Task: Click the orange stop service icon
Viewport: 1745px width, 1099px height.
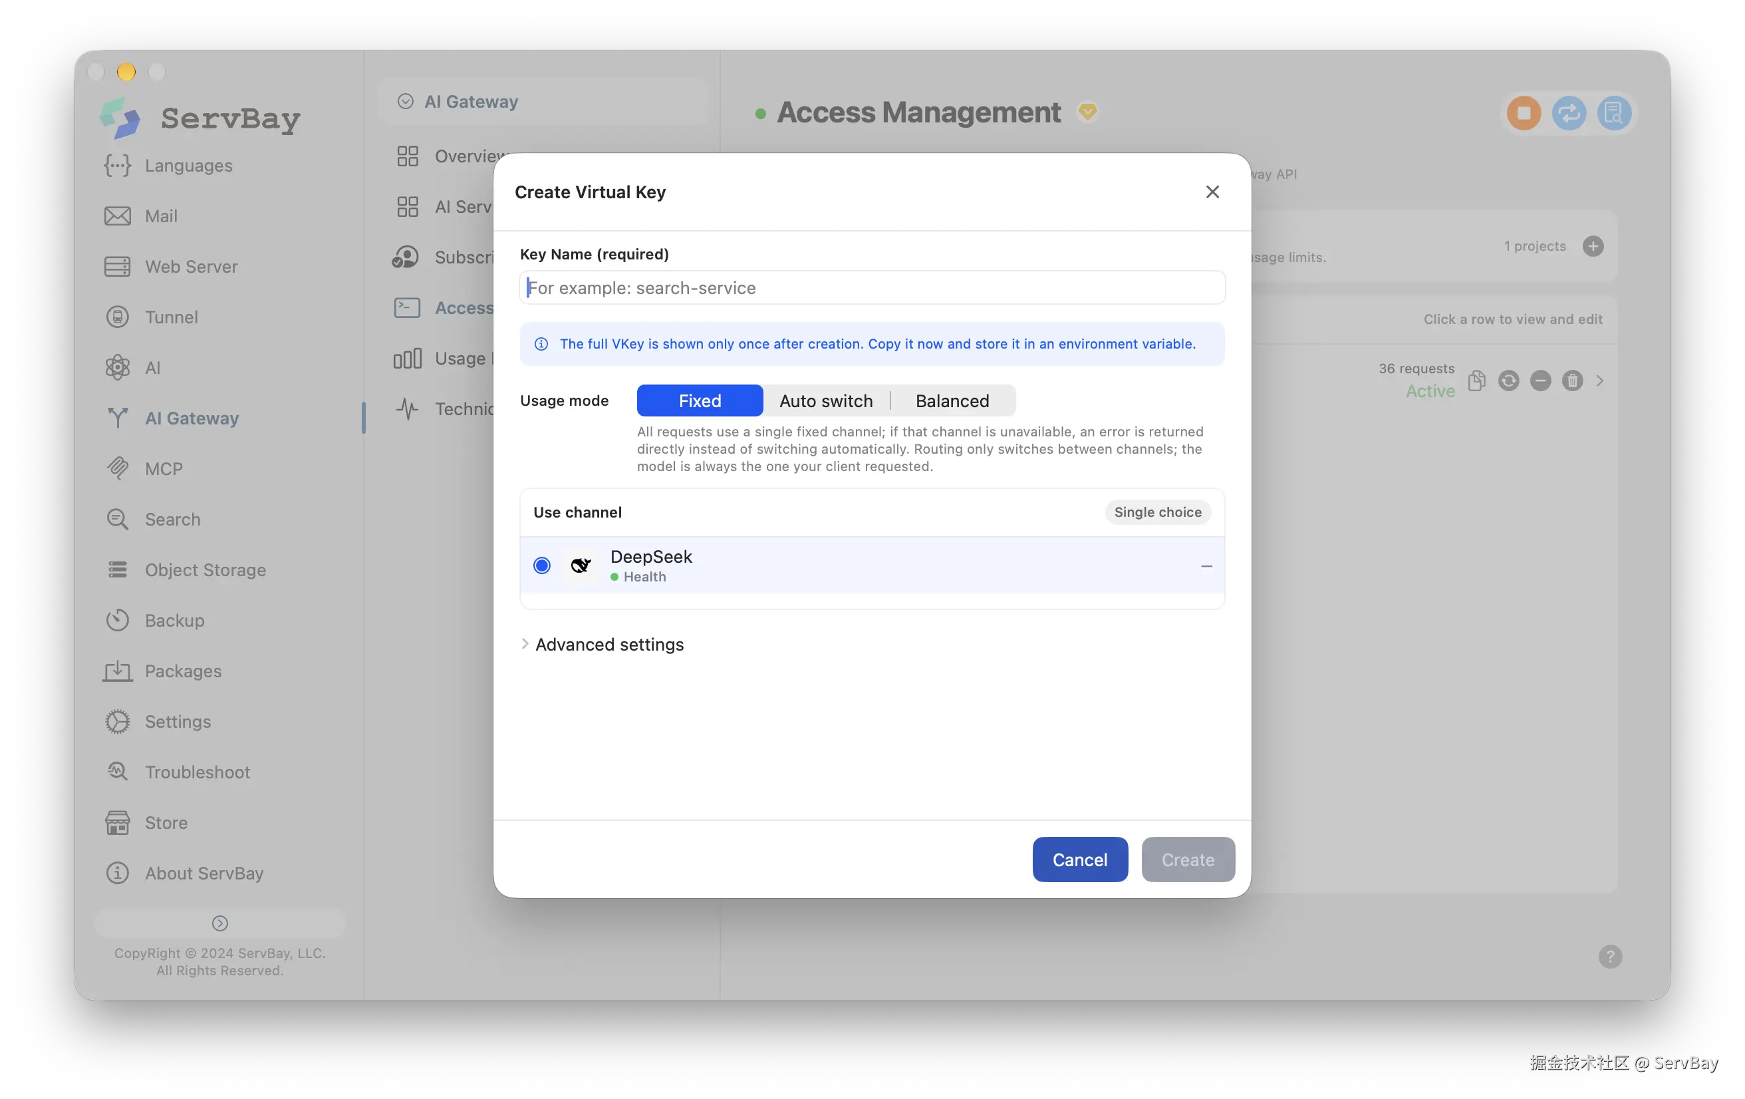Action: coord(1524,113)
